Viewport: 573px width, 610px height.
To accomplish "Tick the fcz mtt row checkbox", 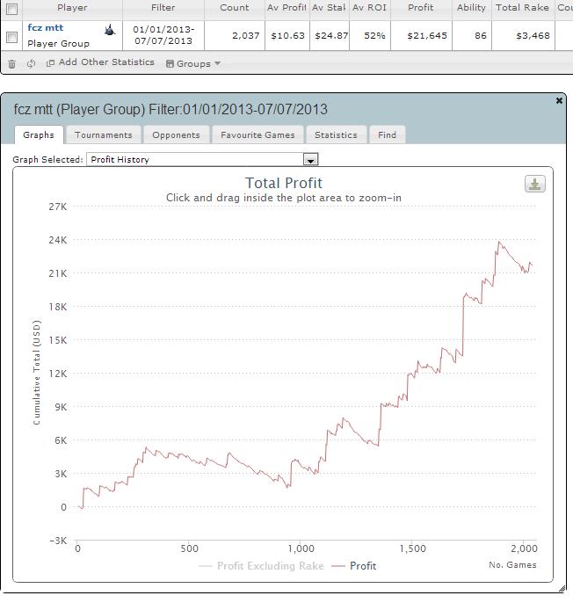I will [12, 37].
